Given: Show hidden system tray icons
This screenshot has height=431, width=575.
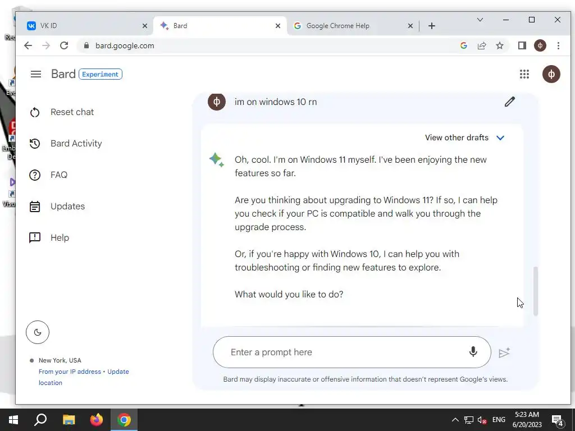Looking at the screenshot, I should click(455, 420).
